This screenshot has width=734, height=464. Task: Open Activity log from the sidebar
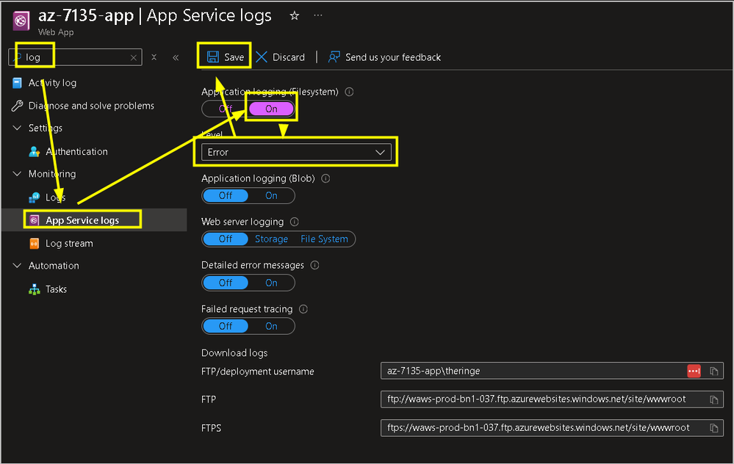point(52,83)
